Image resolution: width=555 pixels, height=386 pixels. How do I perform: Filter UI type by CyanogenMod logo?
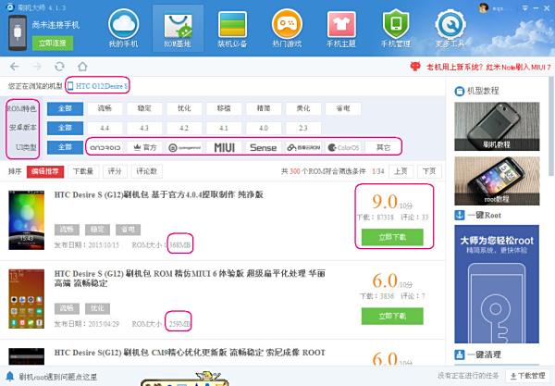tap(184, 147)
